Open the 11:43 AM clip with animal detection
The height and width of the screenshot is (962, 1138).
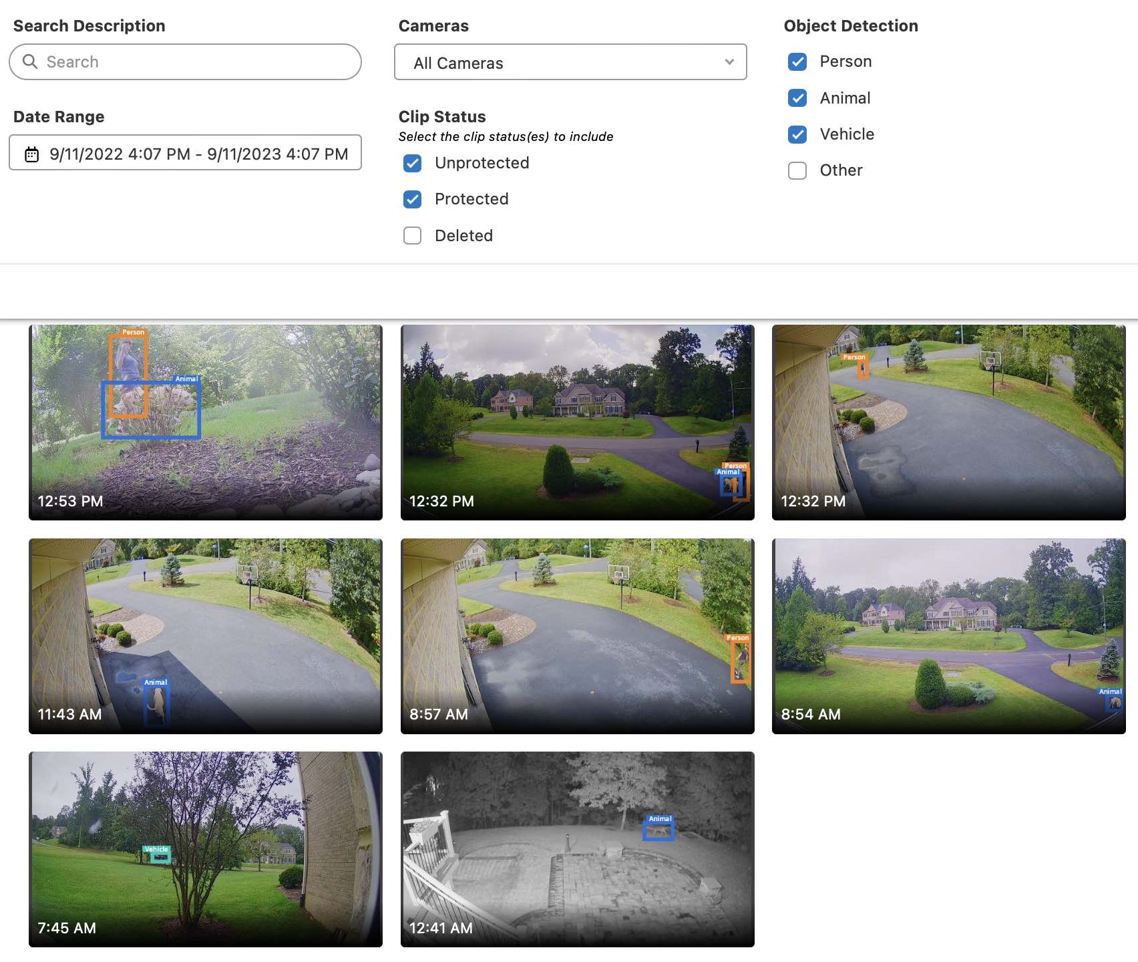coord(205,636)
